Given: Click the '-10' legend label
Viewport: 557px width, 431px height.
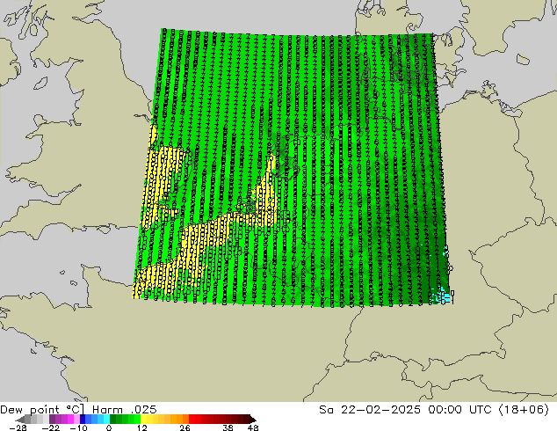Looking at the screenshot, I should pyautogui.click(x=78, y=427).
